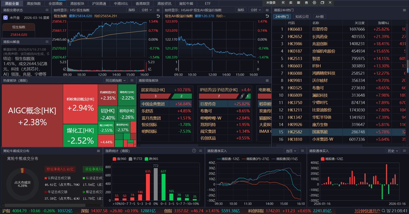
Task: Toggle the 认购证总成交额 legend square
Action: (46, 178)
